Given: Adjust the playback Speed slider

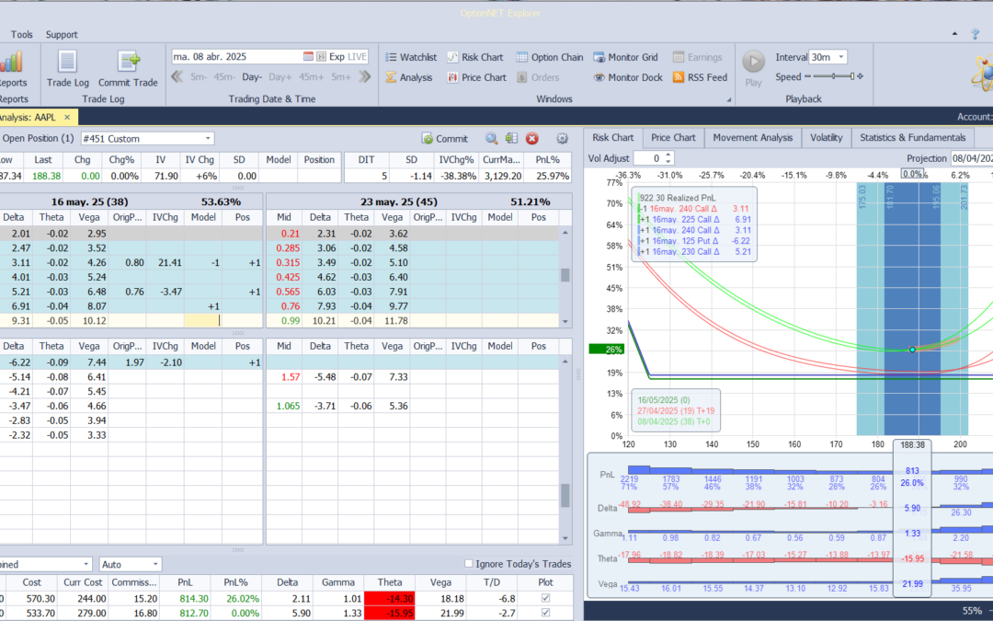Looking at the screenshot, I should click(834, 77).
